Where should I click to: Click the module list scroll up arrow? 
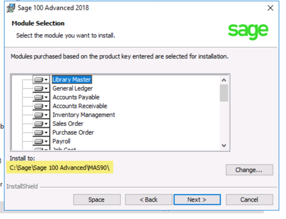(x=224, y=80)
